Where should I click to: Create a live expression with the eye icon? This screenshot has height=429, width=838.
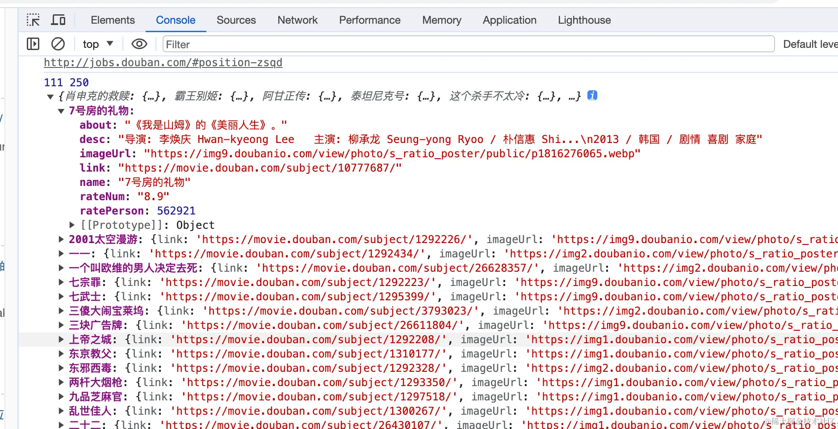pyautogui.click(x=139, y=44)
